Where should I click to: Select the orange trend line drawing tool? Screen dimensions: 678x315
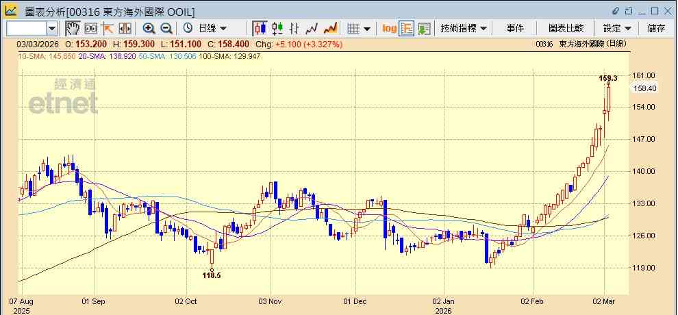tap(108, 29)
